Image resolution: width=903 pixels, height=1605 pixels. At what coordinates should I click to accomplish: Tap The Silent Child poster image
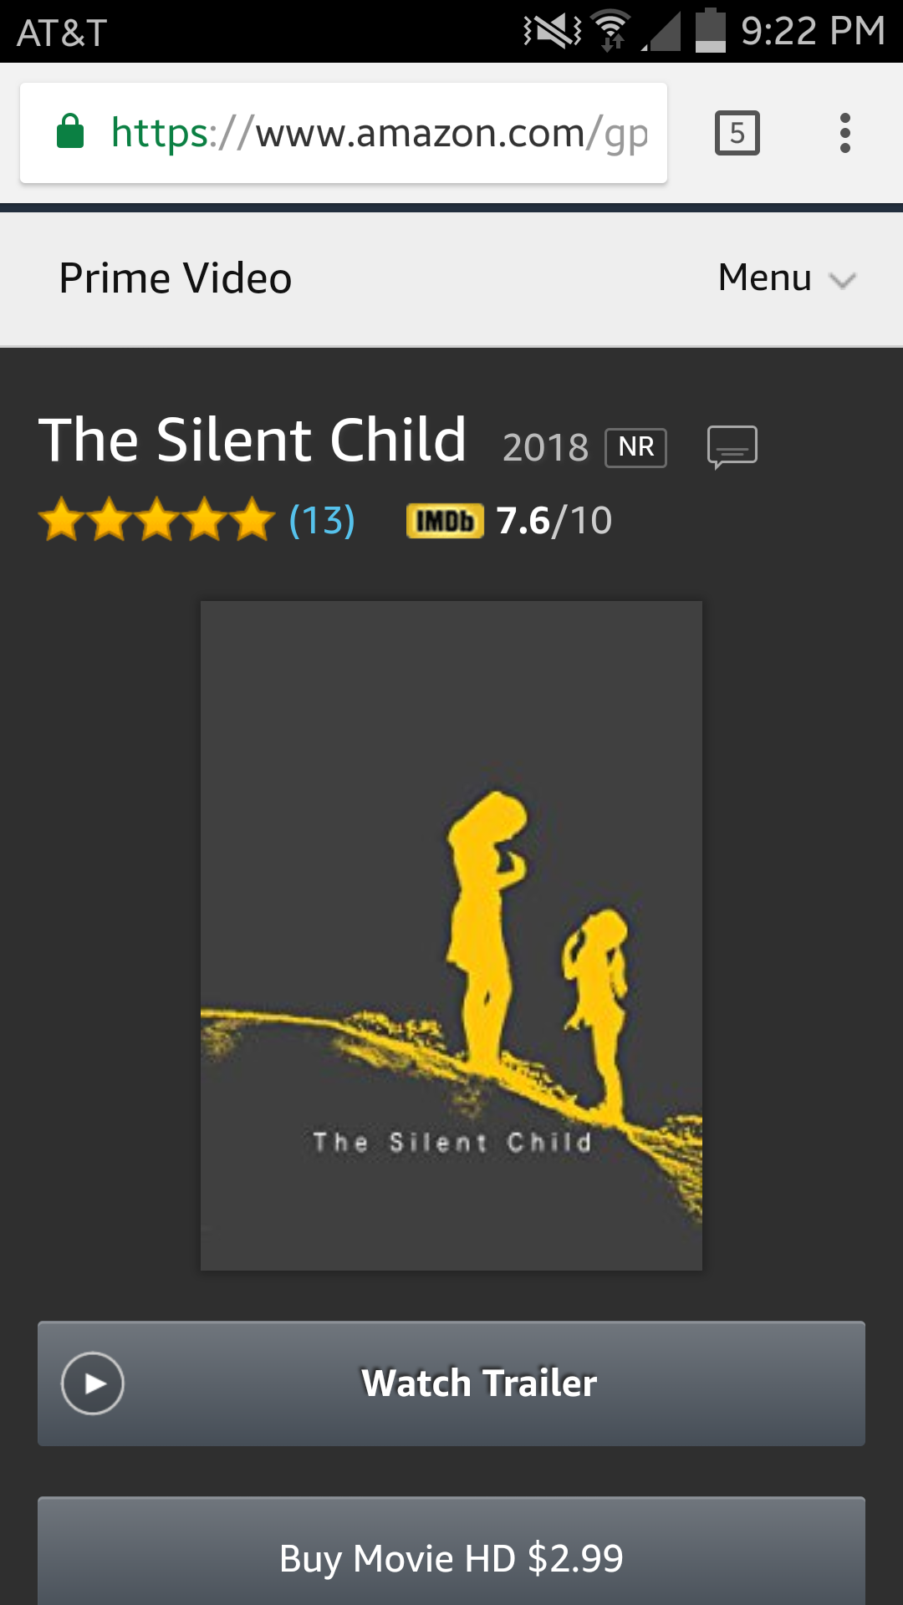451,935
